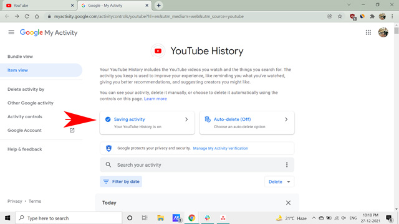399x224 pixels.
Task: Open the Delete dropdown
Action: click(x=279, y=182)
